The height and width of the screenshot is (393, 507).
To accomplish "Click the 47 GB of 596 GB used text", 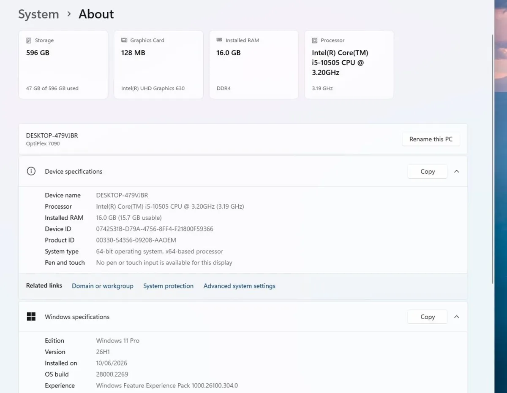I will 52,89.
